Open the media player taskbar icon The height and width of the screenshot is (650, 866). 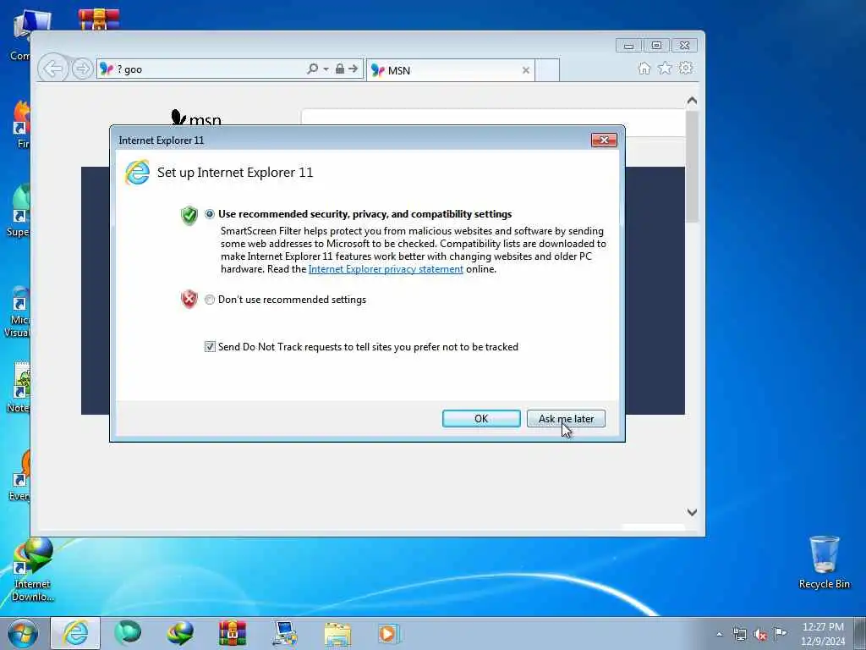[388, 634]
